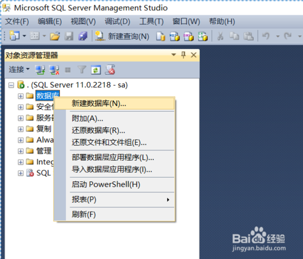Click the server instance icon in tree
The height and width of the screenshot is (259, 303).
pyautogui.click(x=21, y=85)
